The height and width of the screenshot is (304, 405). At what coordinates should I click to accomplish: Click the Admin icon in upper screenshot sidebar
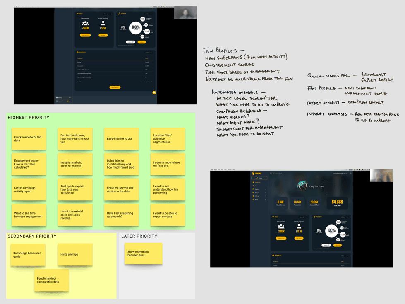point(57,101)
